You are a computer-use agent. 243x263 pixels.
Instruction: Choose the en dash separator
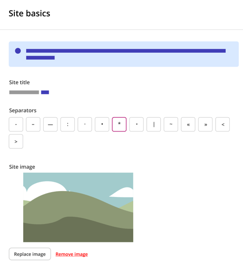click(33, 124)
